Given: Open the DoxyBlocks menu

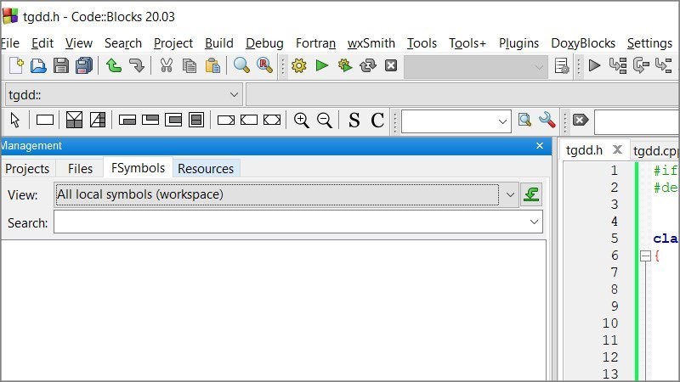Looking at the screenshot, I should (x=583, y=43).
